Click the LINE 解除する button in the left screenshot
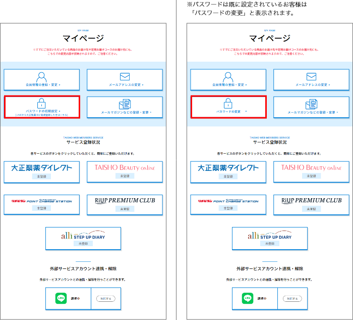 click(106, 298)
